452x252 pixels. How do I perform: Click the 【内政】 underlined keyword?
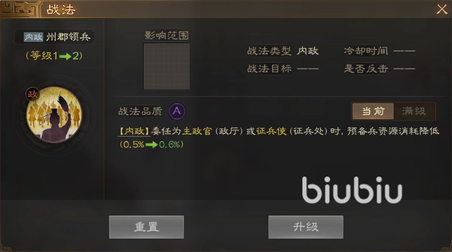point(134,131)
